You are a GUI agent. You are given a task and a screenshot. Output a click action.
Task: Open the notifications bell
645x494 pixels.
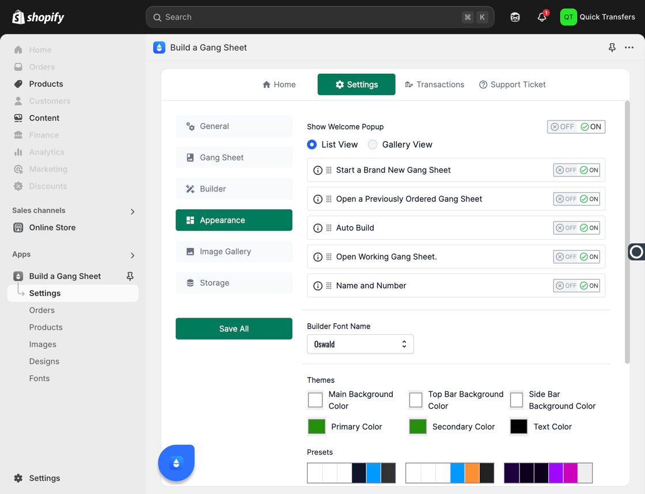(542, 17)
